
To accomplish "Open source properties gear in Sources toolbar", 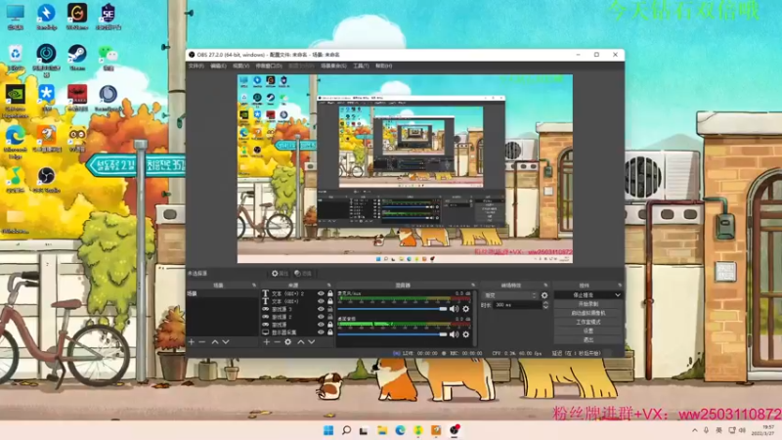I will click(287, 342).
